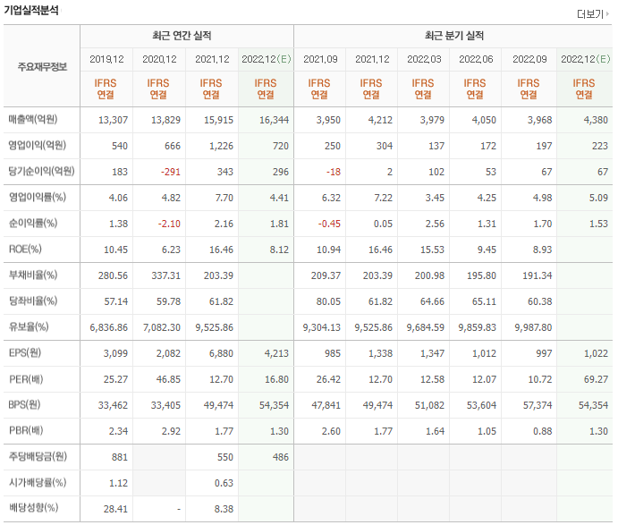Select the 시가배당률(%) row label
This screenshot has height=525, width=618.
(x=38, y=482)
